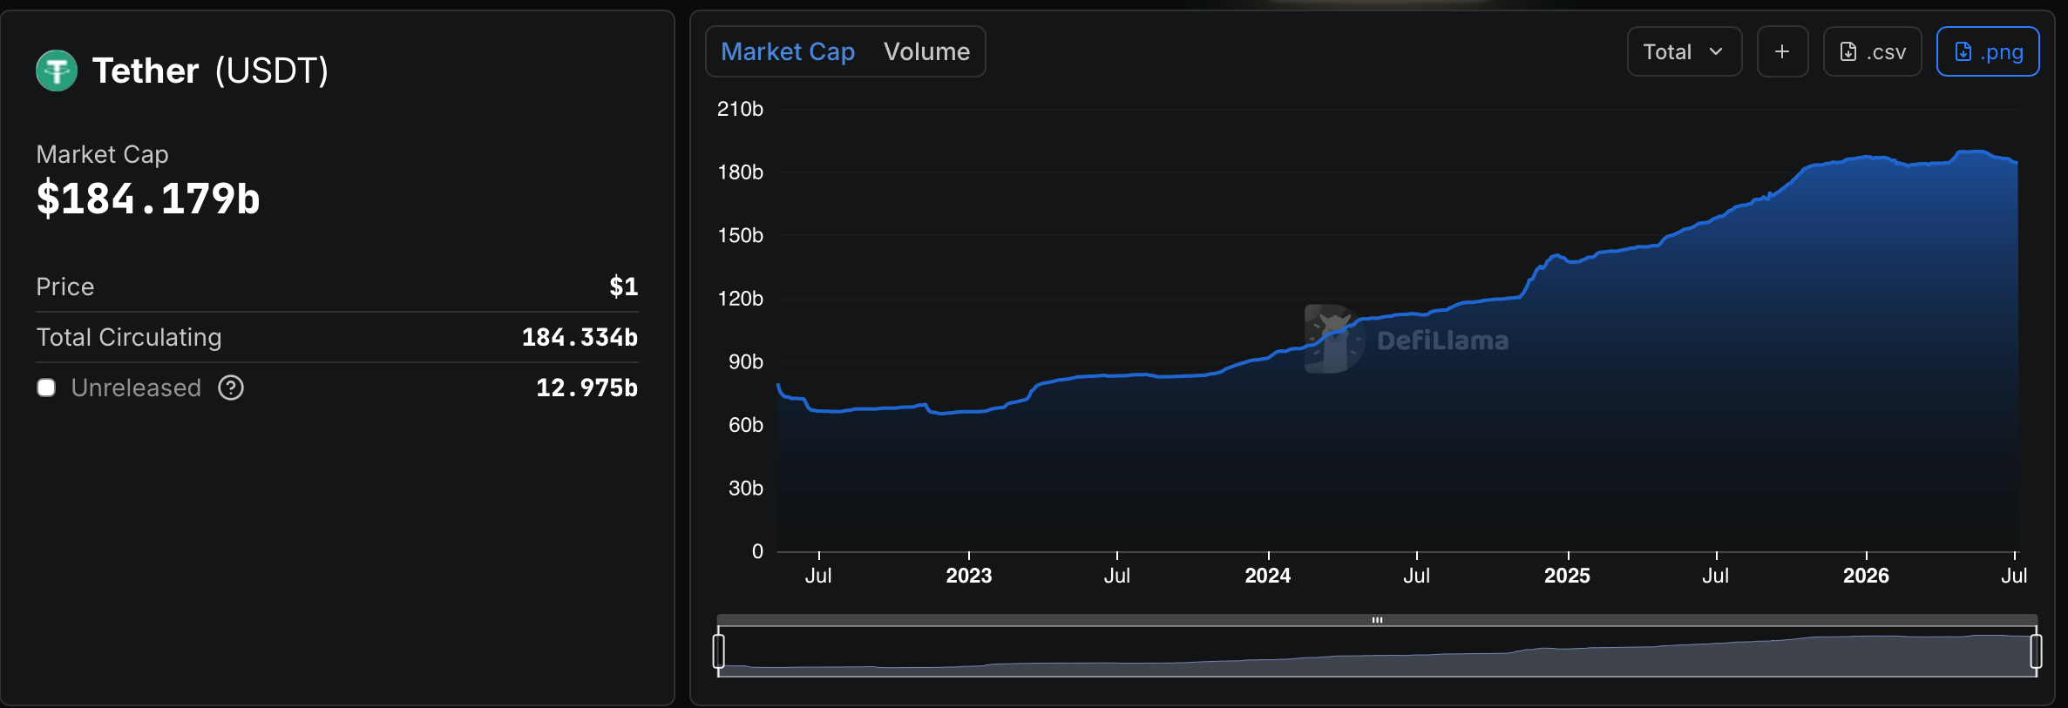The width and height of the screenshot is (2068, 708).
Task: Click the DefiLlama watermark logo on chart
Action: 1334,339
